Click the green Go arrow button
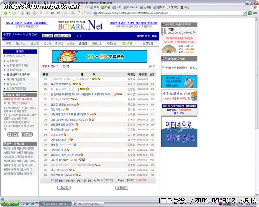 pyautogui.click(x=250, y=13)
